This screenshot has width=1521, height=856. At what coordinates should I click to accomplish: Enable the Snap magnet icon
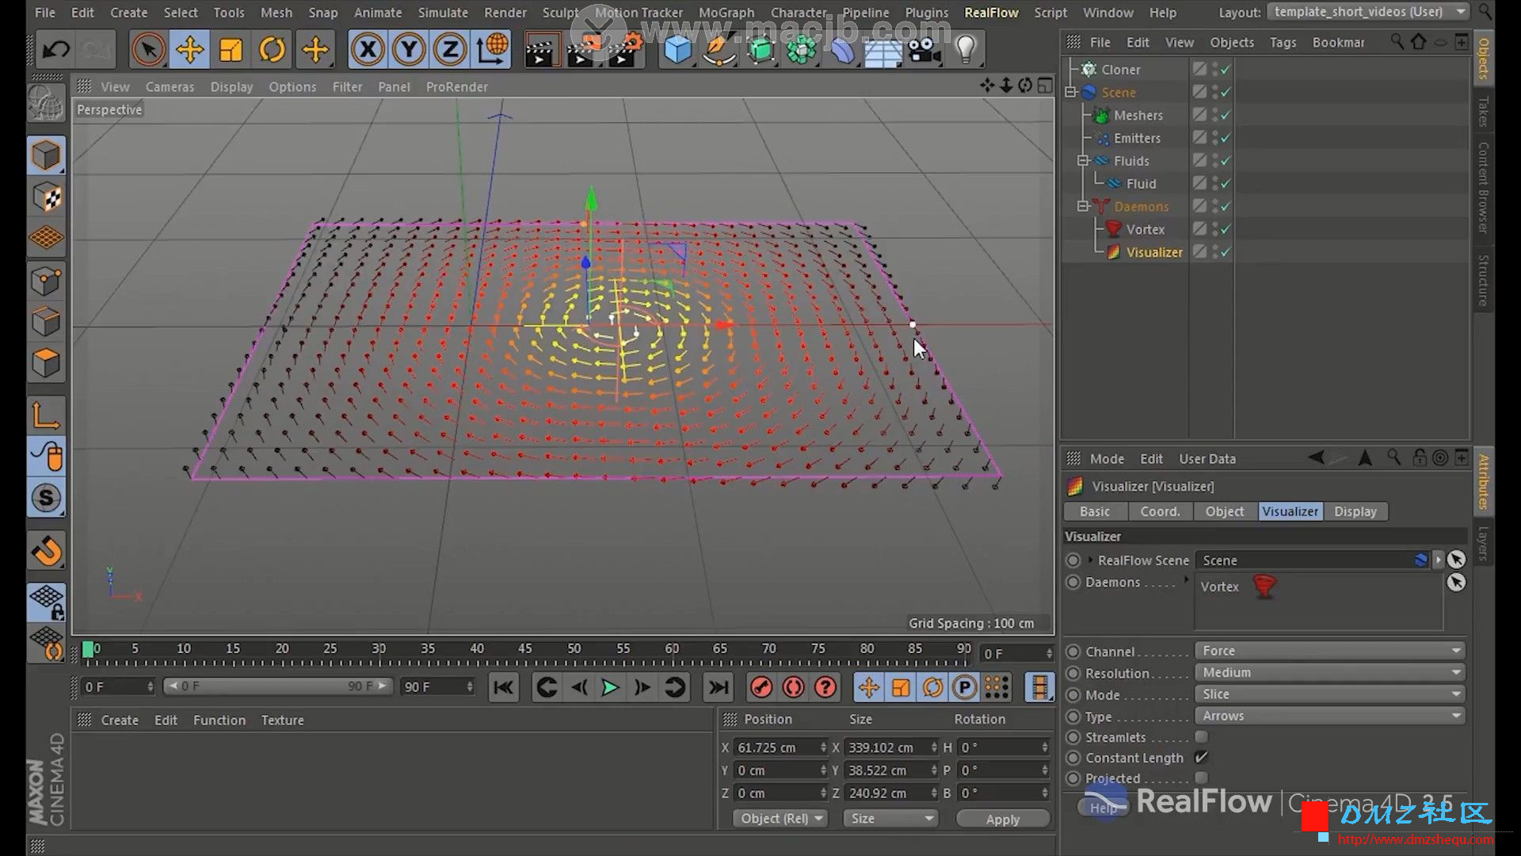pos(46,551)
